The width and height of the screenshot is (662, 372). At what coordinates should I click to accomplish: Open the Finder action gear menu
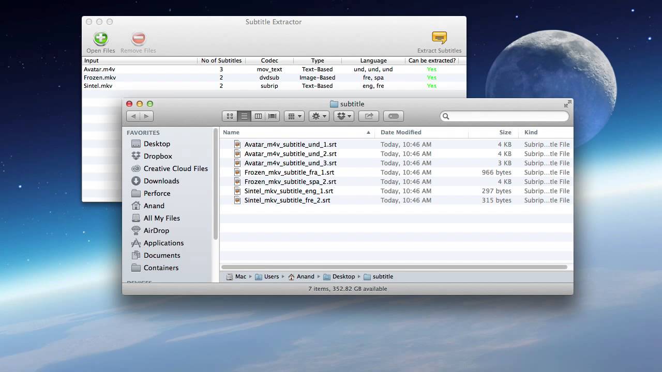319,116
